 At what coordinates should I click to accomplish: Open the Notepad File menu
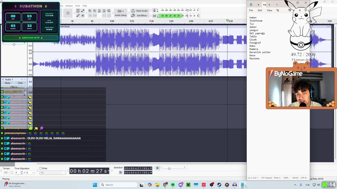(x=251, y=10)
